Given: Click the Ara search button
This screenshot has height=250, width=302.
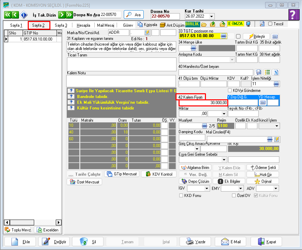Looking at the screenshot, I should (x=134, y=15).
